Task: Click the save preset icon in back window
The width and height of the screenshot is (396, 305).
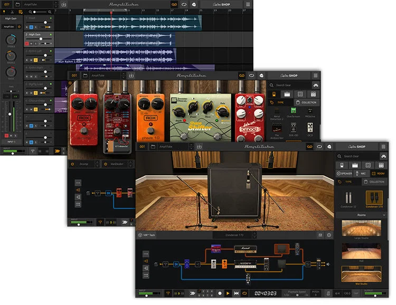Action: pos(64,4)
